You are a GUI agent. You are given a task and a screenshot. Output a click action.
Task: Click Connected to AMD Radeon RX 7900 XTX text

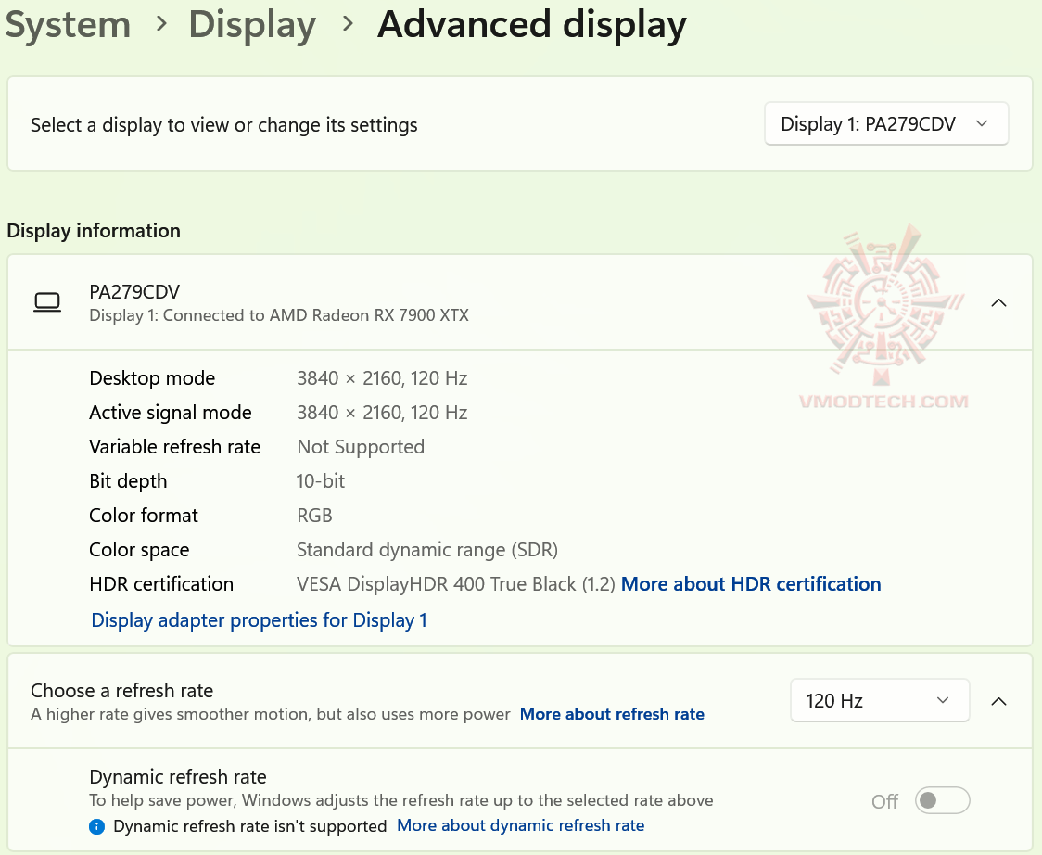pyautogui.click(x=315, y=315)
